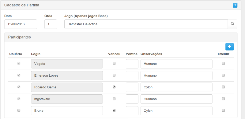The height and width of the screenshot is (119, 245).
Task: Tick Excluir for Ricardo Gama
Action: click(x=224, y=87)
